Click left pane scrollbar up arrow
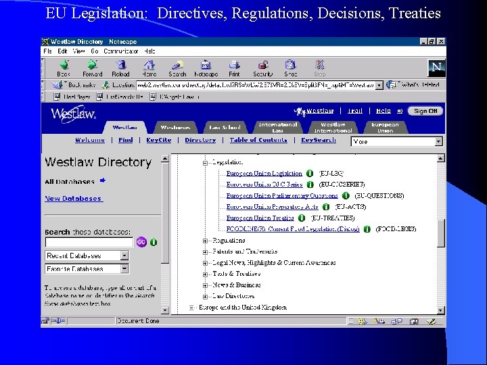The height and width of the screenshot is (365, 487). [165, 159]
